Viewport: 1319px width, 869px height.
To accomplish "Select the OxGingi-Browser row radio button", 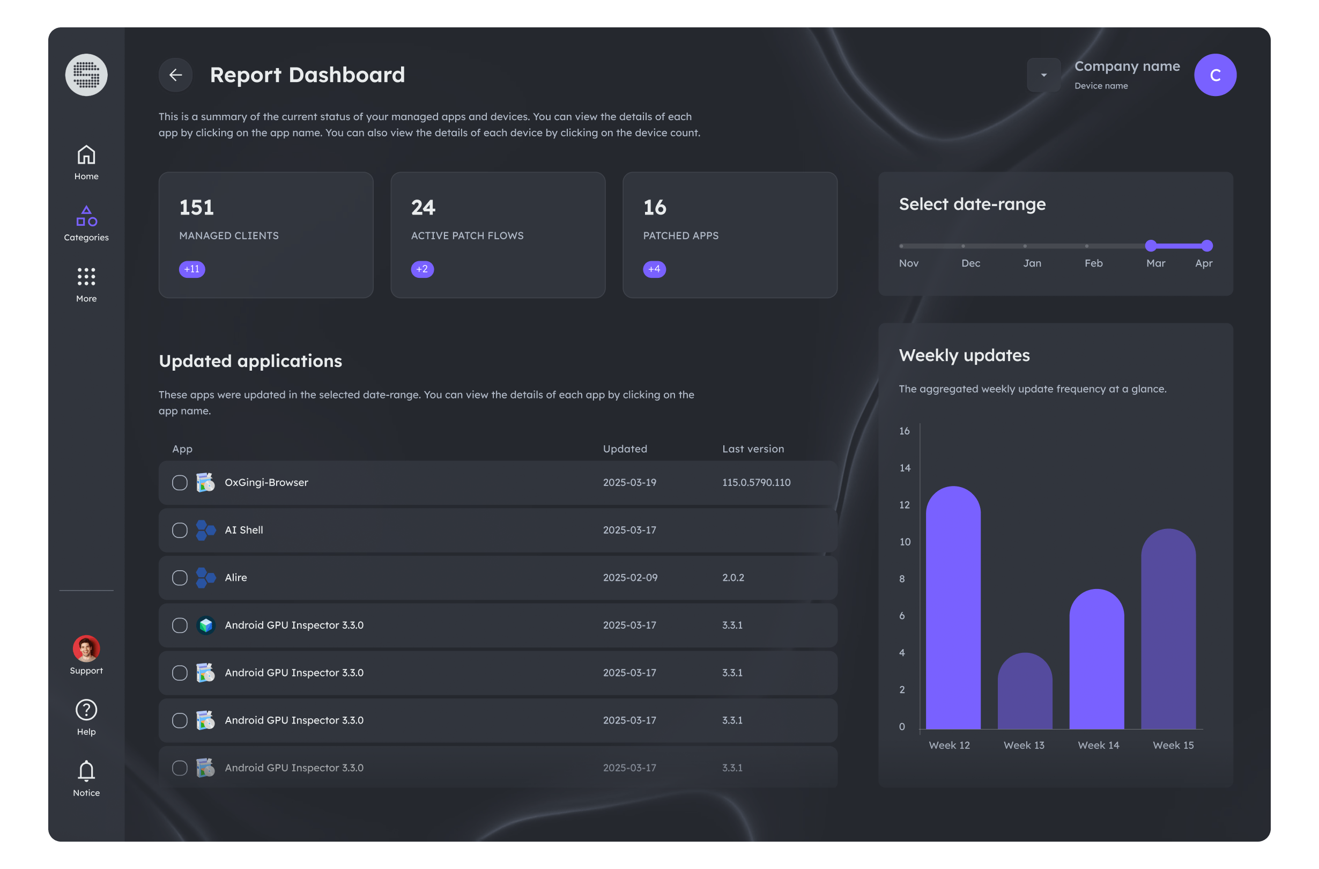I will click(x=180, y=482).
